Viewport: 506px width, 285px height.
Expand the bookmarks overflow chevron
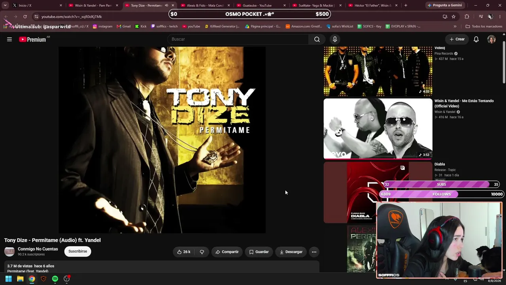coord(455,27)
